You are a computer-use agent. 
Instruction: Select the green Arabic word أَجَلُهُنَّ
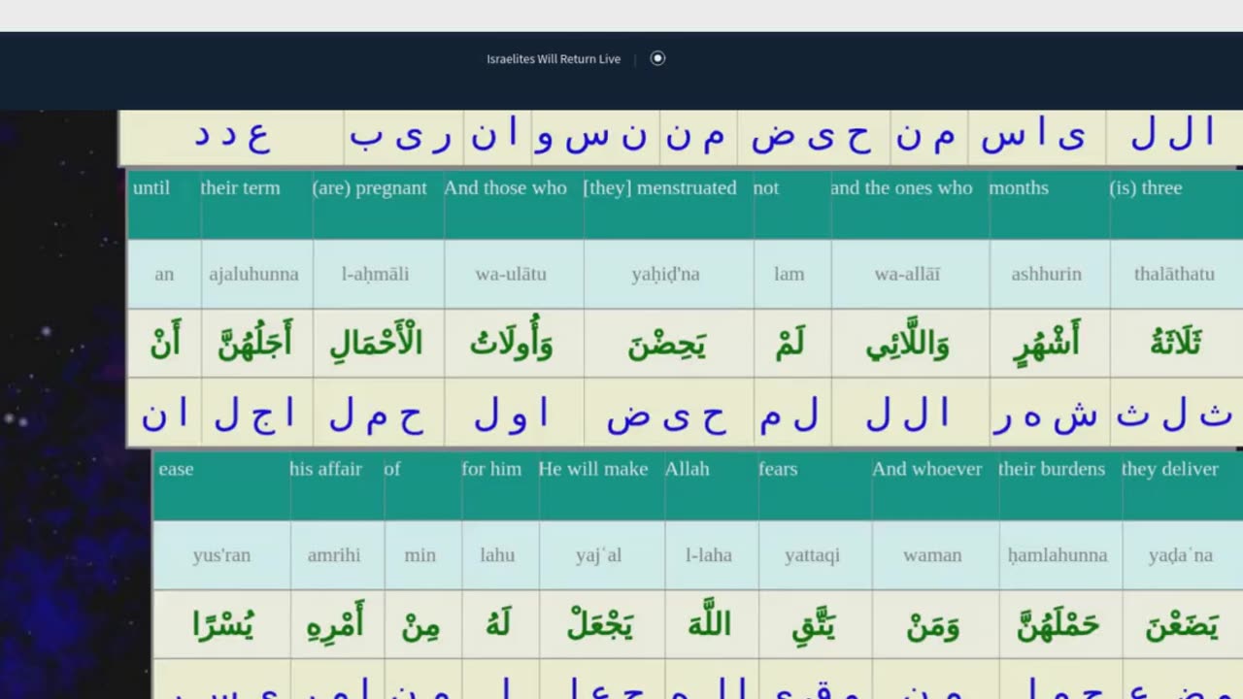click(x=254, y=341)
